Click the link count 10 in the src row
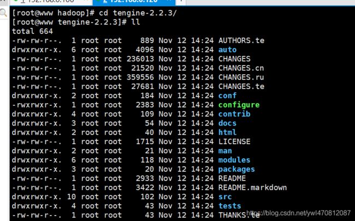 (72, 197)
